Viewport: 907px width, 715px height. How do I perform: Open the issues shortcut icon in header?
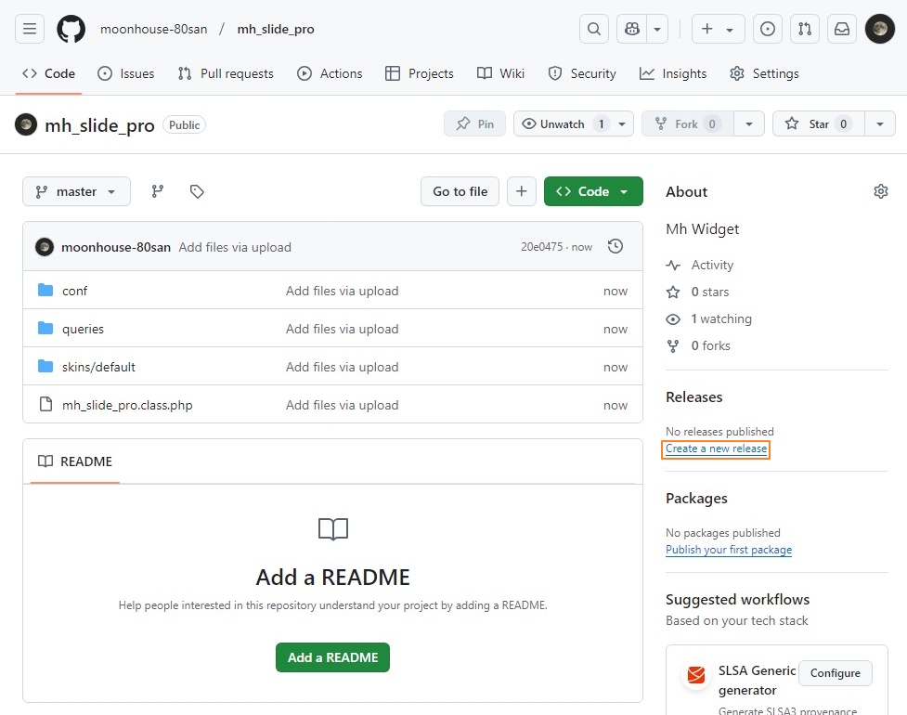pyautogui.click(x=768, y=29)
